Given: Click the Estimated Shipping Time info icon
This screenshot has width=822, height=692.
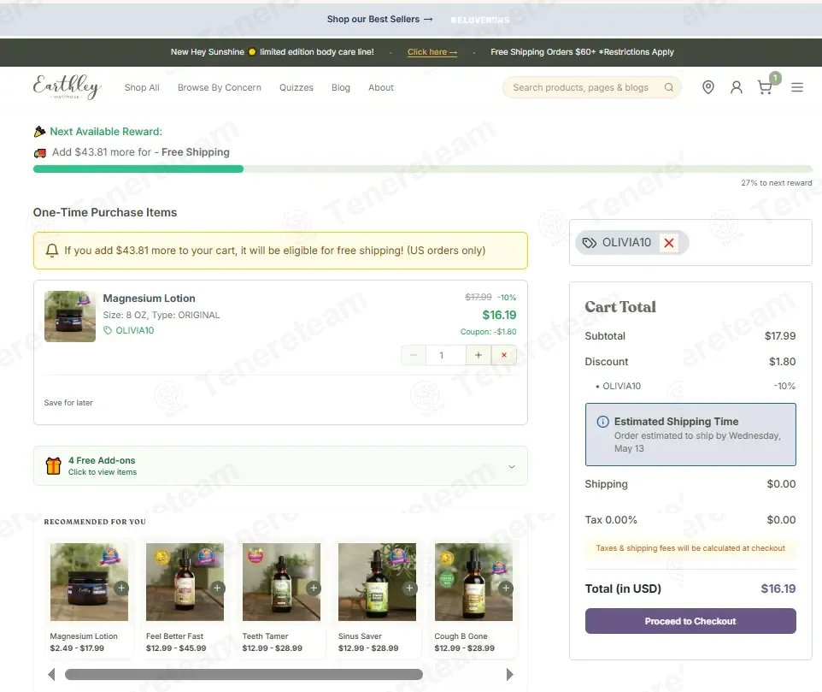Looking at the screenshot, I should pos(603,422).
